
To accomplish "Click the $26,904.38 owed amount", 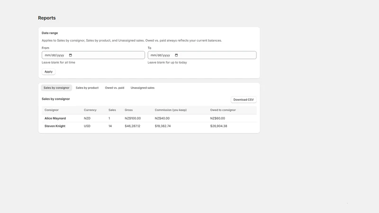I will click(218, 126).
